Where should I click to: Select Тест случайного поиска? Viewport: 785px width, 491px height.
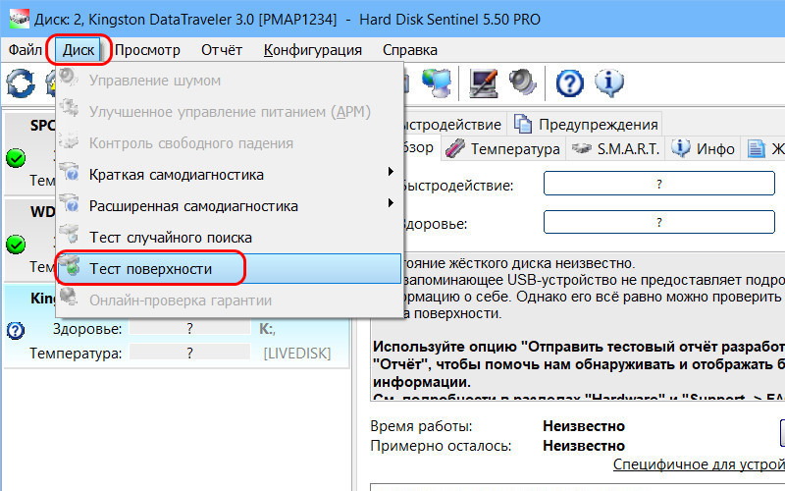229,238
